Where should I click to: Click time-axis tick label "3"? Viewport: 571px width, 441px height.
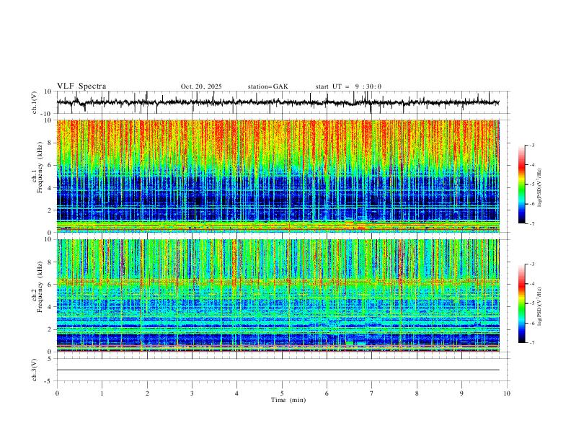192,393
